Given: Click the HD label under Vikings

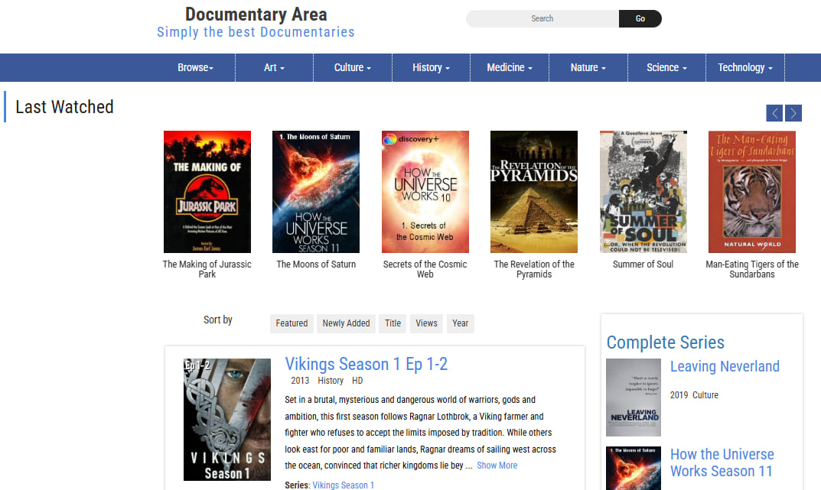Looking at the screenshot, I should point(357,381).
